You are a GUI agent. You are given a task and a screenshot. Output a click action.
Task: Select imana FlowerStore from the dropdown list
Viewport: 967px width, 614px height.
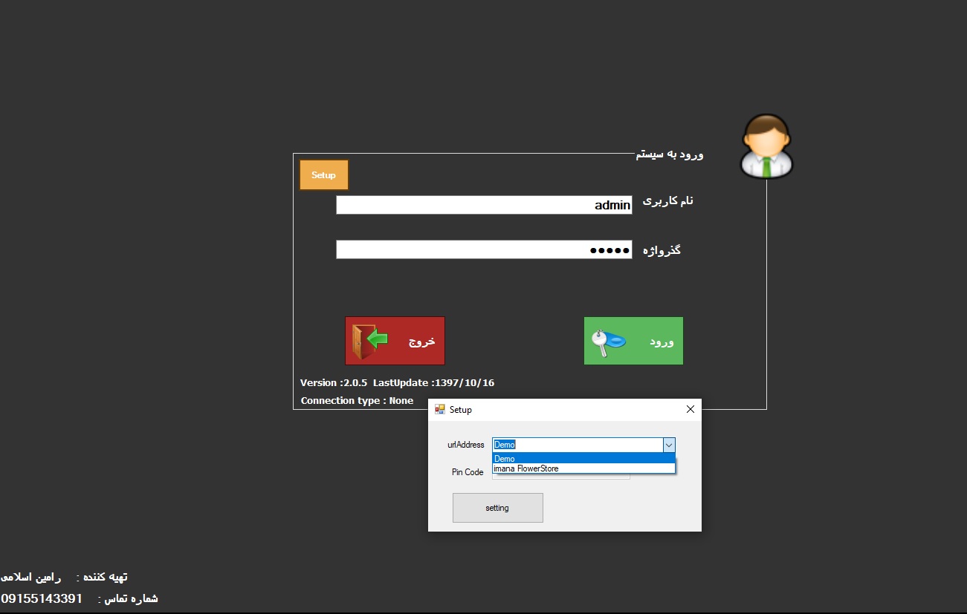click(583, 468)
